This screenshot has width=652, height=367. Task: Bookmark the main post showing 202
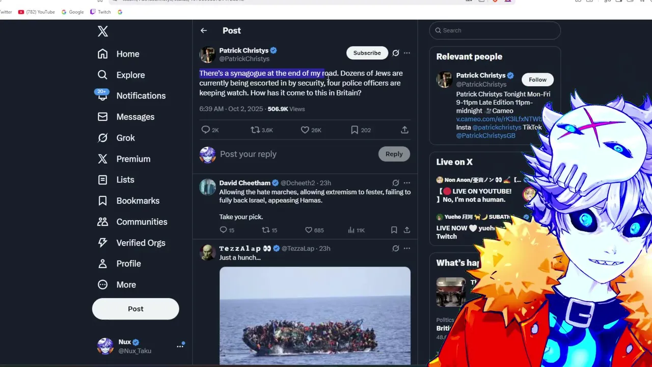[355, 130]
